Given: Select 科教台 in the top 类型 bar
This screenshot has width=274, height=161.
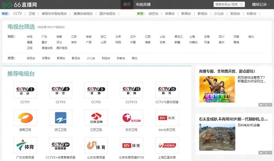Looking at the screenshot, I should point(251,13).
